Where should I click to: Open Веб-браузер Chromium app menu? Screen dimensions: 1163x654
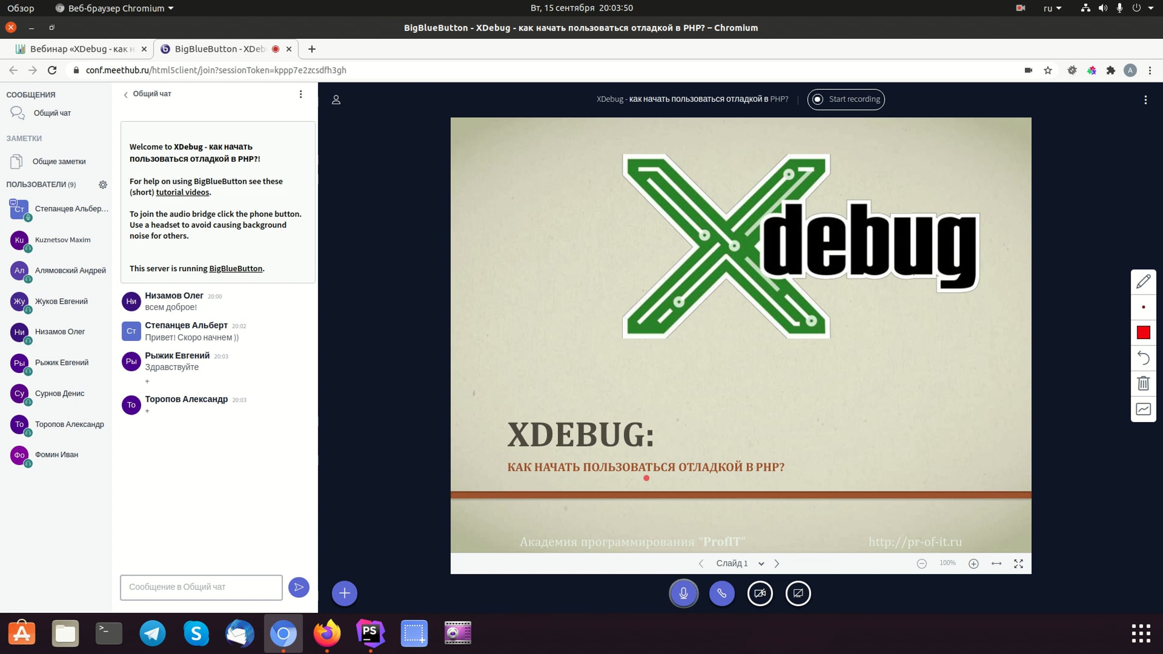[x=115, y=8]
